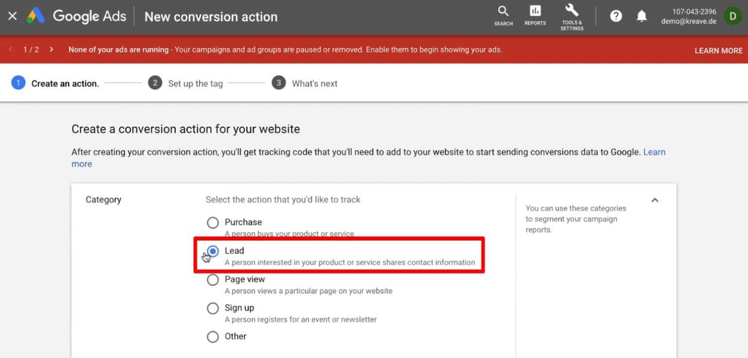This screenshot has width=748, height=358.
Task: Open the account avatar circle
Action: [x=732, y=16]
